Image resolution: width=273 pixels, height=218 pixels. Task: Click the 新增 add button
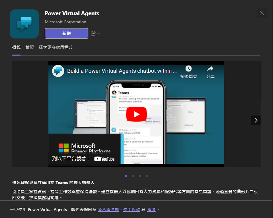[67, 33]
